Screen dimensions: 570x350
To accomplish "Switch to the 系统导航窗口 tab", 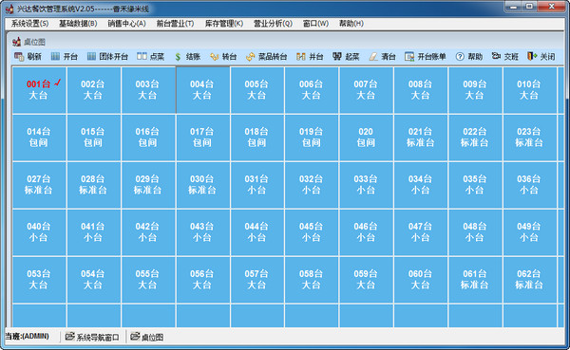I will tap(92, 337).
